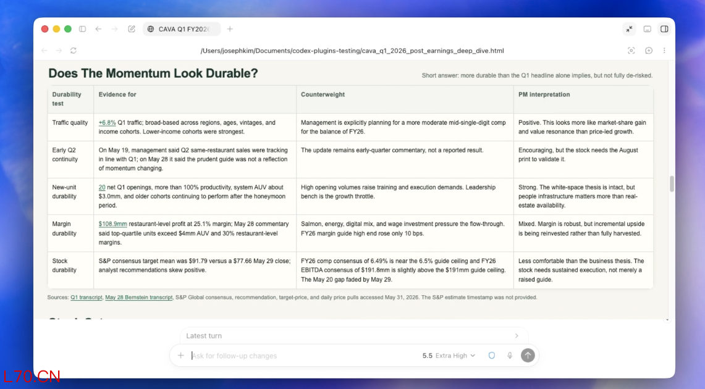The width and height of the screenshot is (705, 389).
Task: Click the cell about the August print
Action: (x=583, y=159)
